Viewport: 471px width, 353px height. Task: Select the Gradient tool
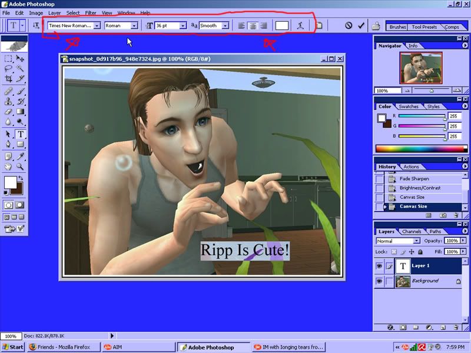[20, 112]
